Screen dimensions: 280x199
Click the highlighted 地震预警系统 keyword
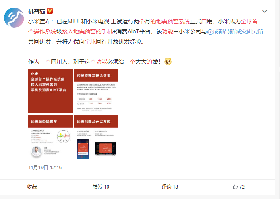click(173, 21)
